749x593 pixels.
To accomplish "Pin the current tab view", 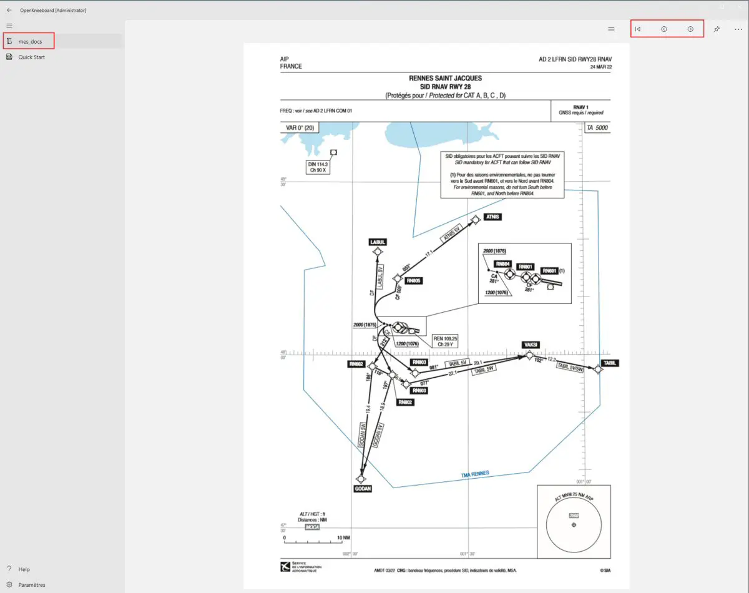I will point(717,29).
